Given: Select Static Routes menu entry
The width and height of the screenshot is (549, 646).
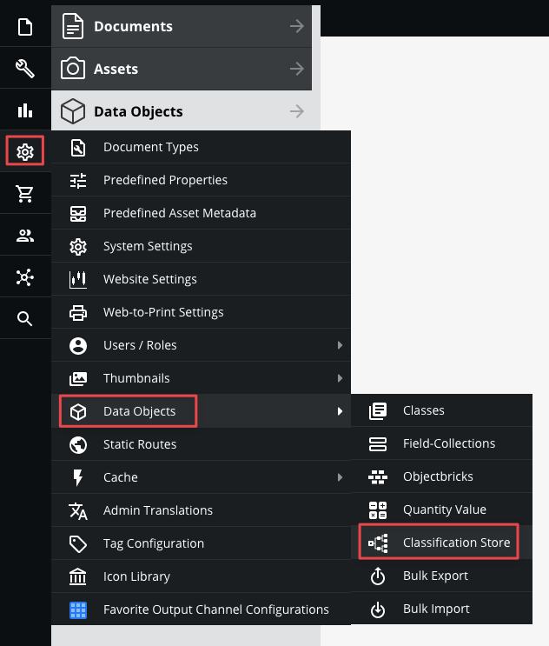Looking at the screenshot, I should point(201,444).
